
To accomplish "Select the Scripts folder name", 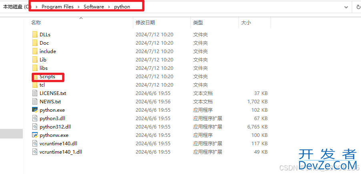I will pyautogui.click(x=48, y=77).
